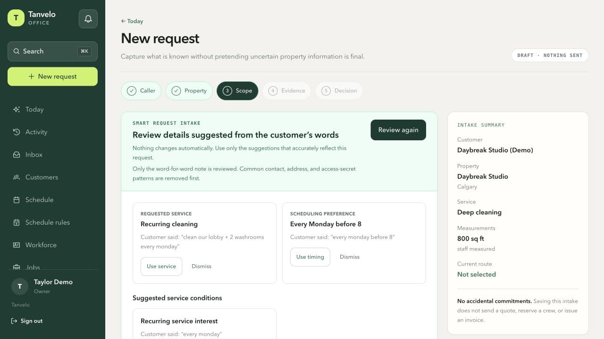Go back via the Today link
This screenshot has height=339, width=604.
132,21
